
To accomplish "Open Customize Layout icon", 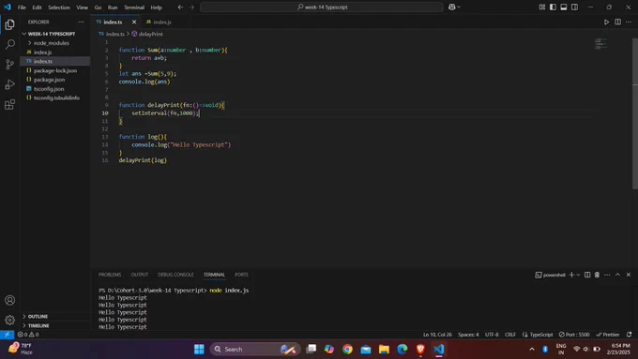I will (x=542, y=7).
